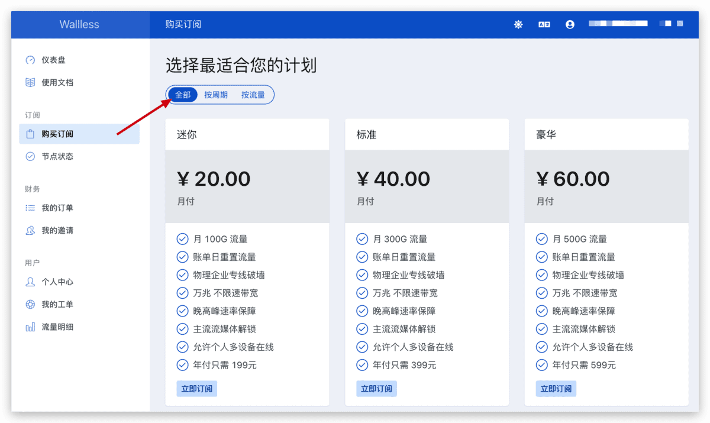Click checkmark beside 月 500G 流量 feature
The height and width of the screenshot is (423, 710).
click(541, 239)
